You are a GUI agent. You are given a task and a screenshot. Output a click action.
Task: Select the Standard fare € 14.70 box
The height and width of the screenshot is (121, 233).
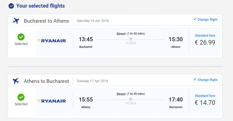(x=205, y=100)
